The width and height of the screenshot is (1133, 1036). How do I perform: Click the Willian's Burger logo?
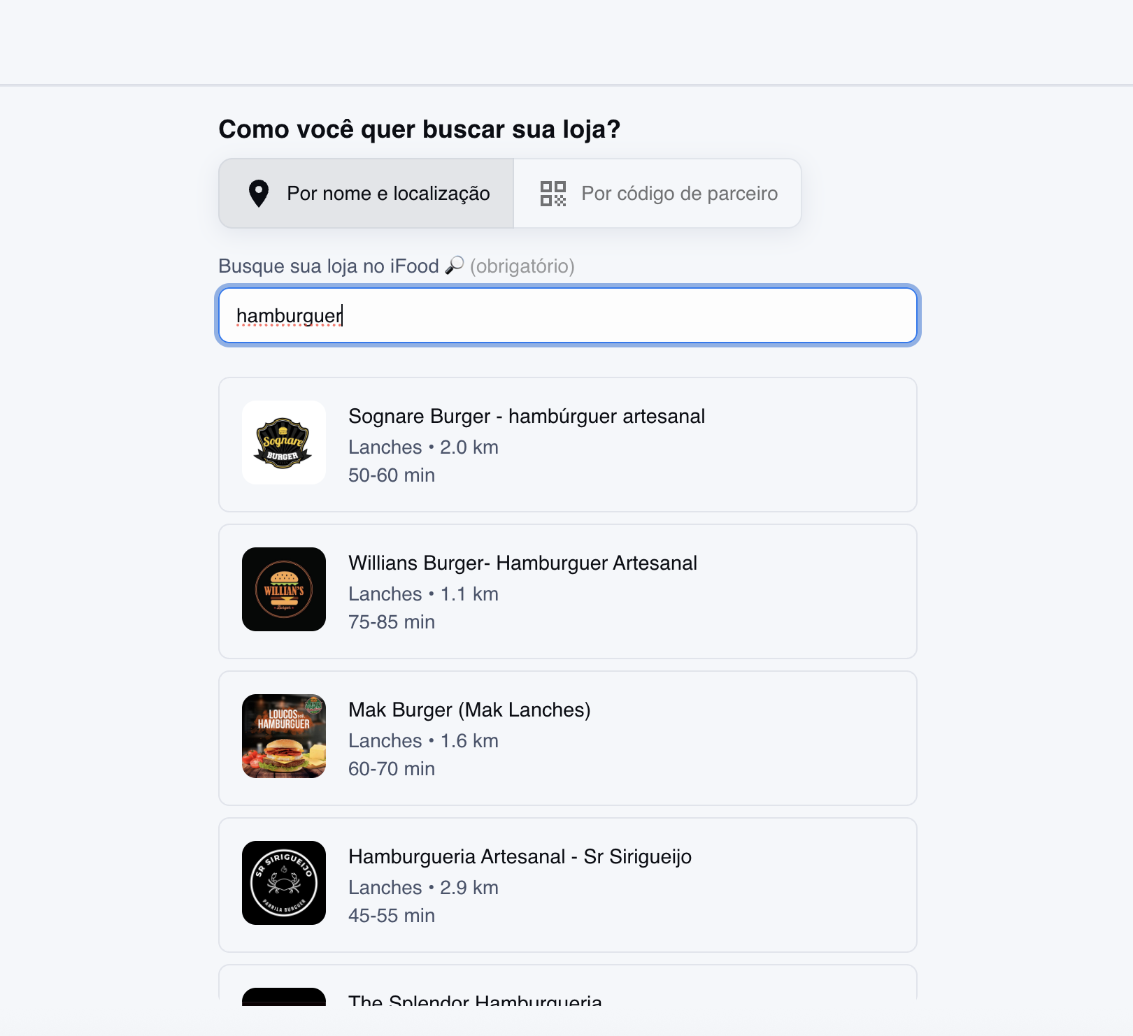tap(283, 590)
